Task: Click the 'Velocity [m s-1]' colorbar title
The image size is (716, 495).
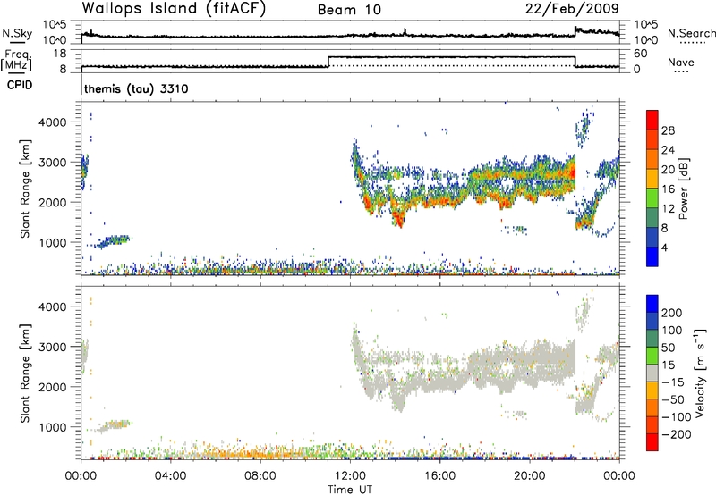Action: 700,373
